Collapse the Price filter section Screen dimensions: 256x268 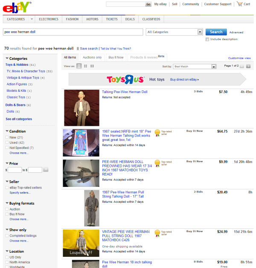tap(7, 163)
